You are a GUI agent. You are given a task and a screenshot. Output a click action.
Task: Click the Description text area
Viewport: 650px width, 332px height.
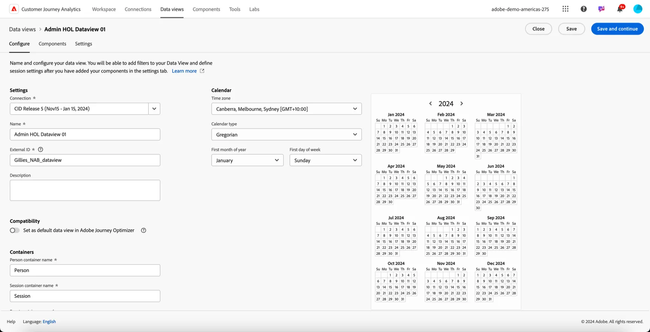(85, 190)
